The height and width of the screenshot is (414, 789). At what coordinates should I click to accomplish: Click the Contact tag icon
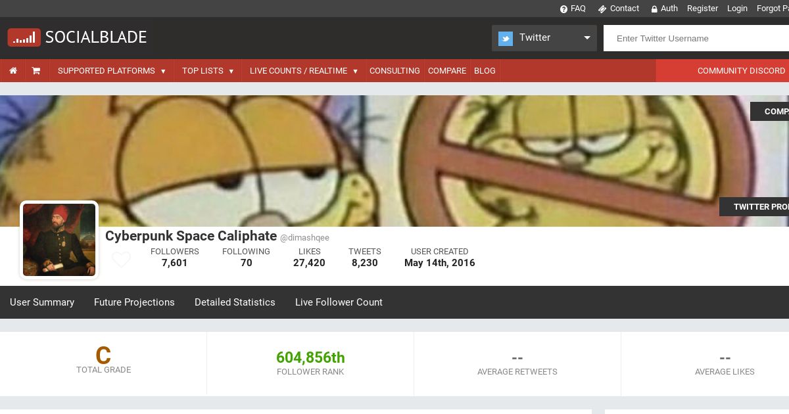(x=602, y=9)
